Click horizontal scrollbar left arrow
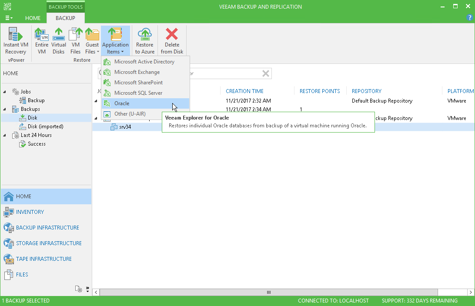Screen dimensions: 475x306 click(96, 293)
